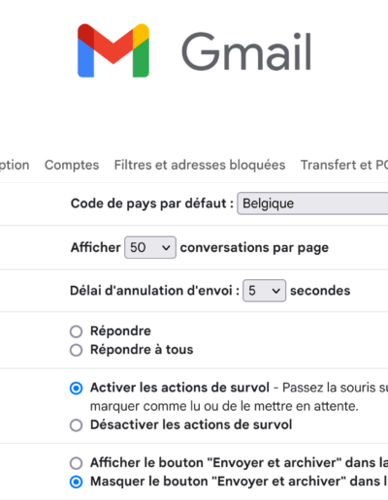Switch to the Comptes tab
Screen dimensions: 388x500
[72, 165]
